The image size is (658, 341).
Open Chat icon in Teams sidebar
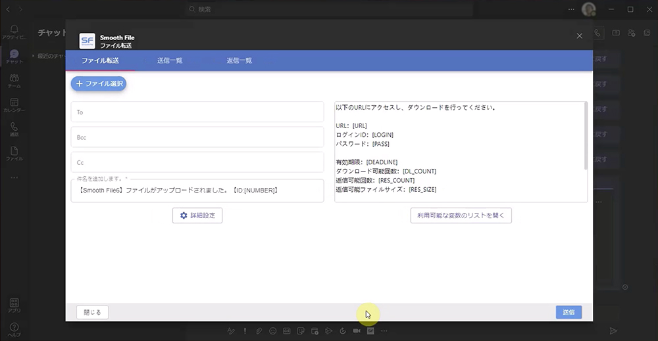14,56
